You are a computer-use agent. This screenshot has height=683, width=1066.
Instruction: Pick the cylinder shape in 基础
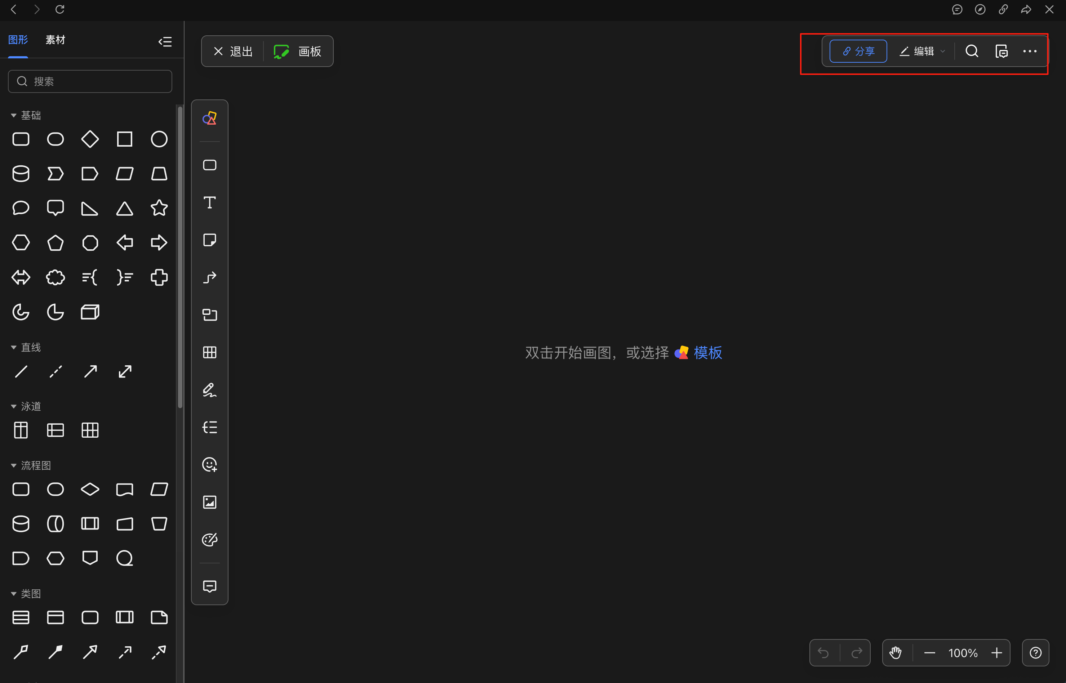coord(21,173)
